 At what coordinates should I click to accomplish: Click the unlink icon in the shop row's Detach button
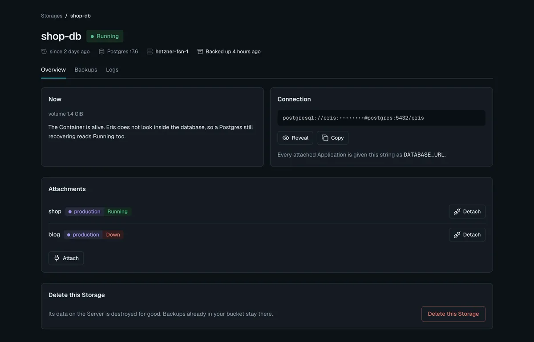[x=457, y=212]
